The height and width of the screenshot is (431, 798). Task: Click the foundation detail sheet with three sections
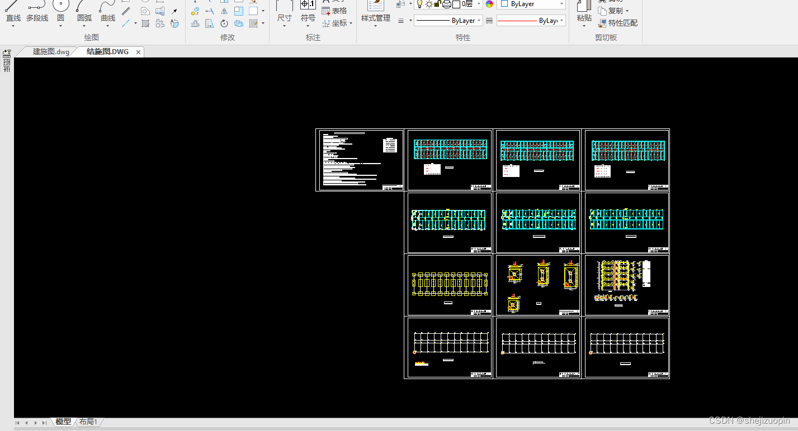[x=538, y=285]
